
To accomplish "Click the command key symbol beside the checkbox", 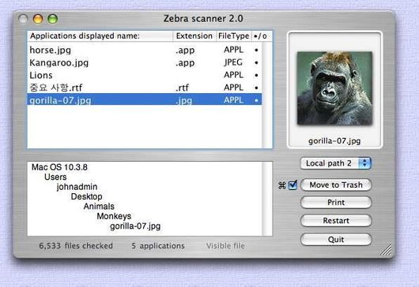I will click(282, 185).
